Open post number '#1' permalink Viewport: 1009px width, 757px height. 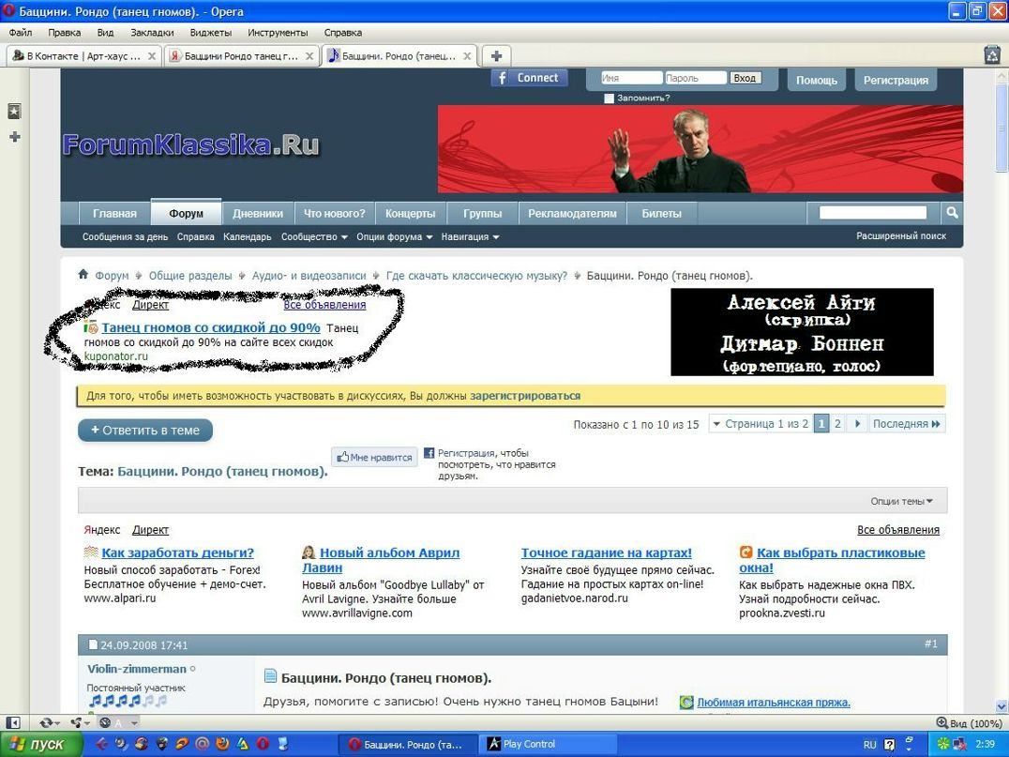(x=930, y=643)
